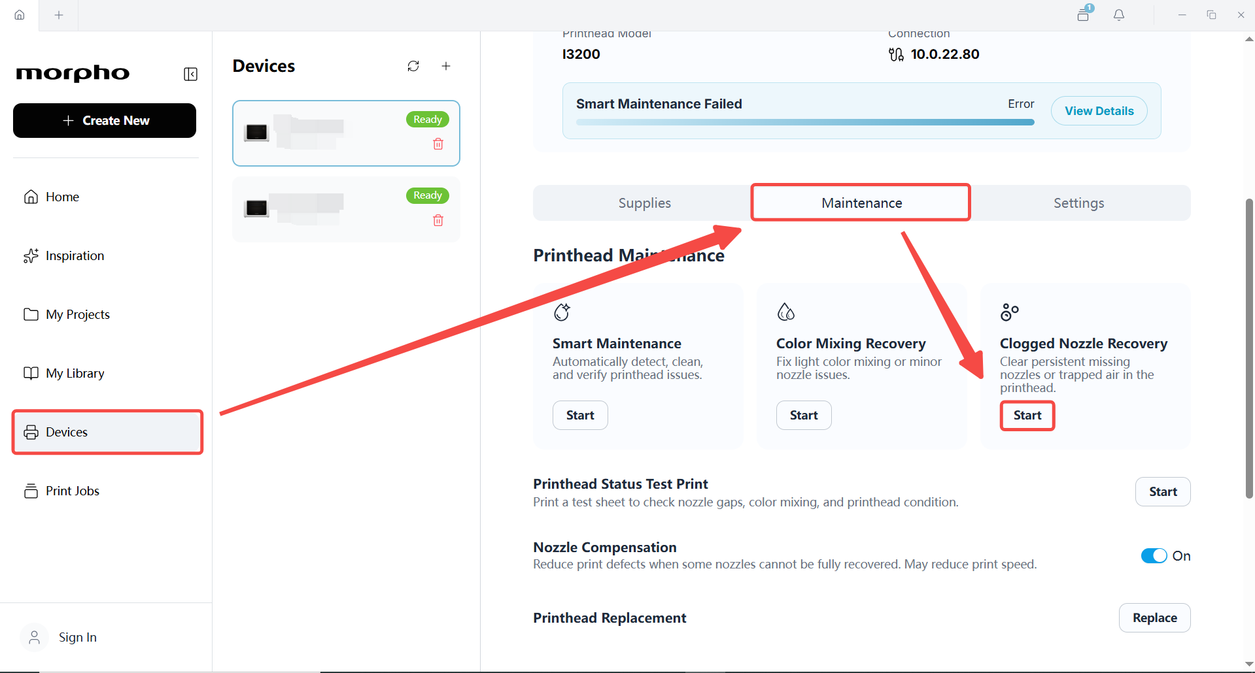The width and height of the screenshot is (1255, 673).
Task: Open Inspiration in the sidebar
Action: (x=106, y=255)
